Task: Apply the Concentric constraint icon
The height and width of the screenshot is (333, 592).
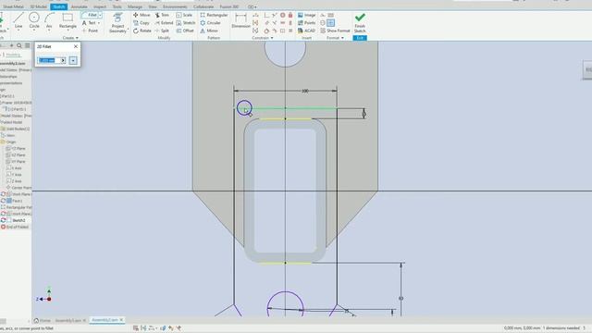Action: 282,15
